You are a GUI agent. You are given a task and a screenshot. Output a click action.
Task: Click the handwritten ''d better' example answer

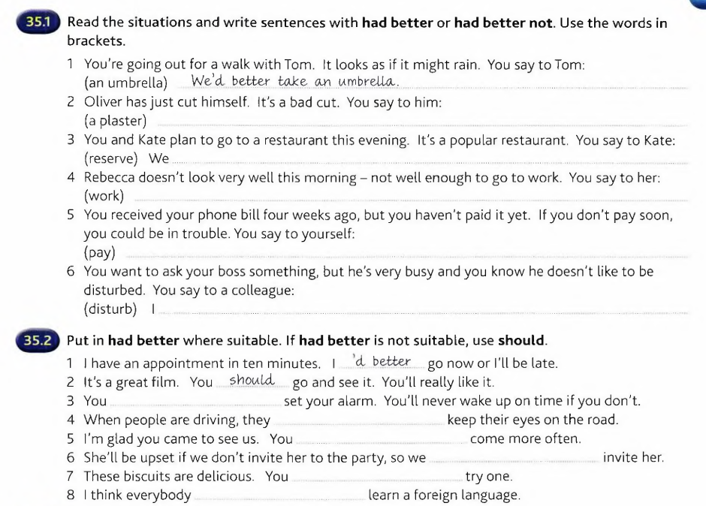tap(382, 361)
